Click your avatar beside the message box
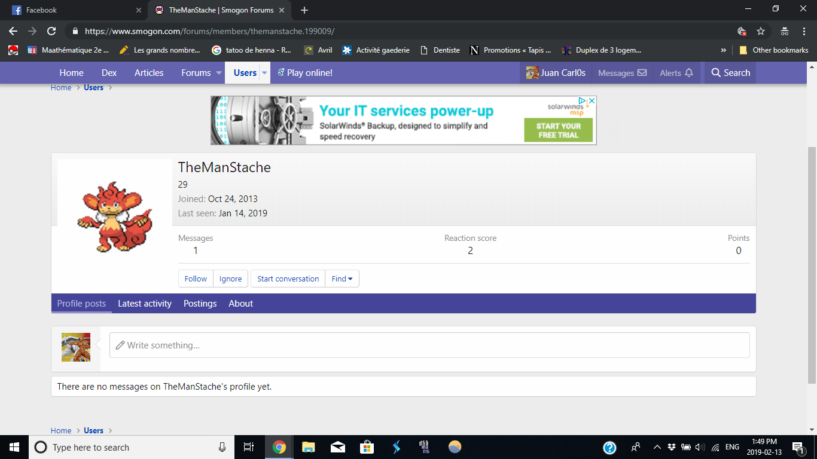 76,347
